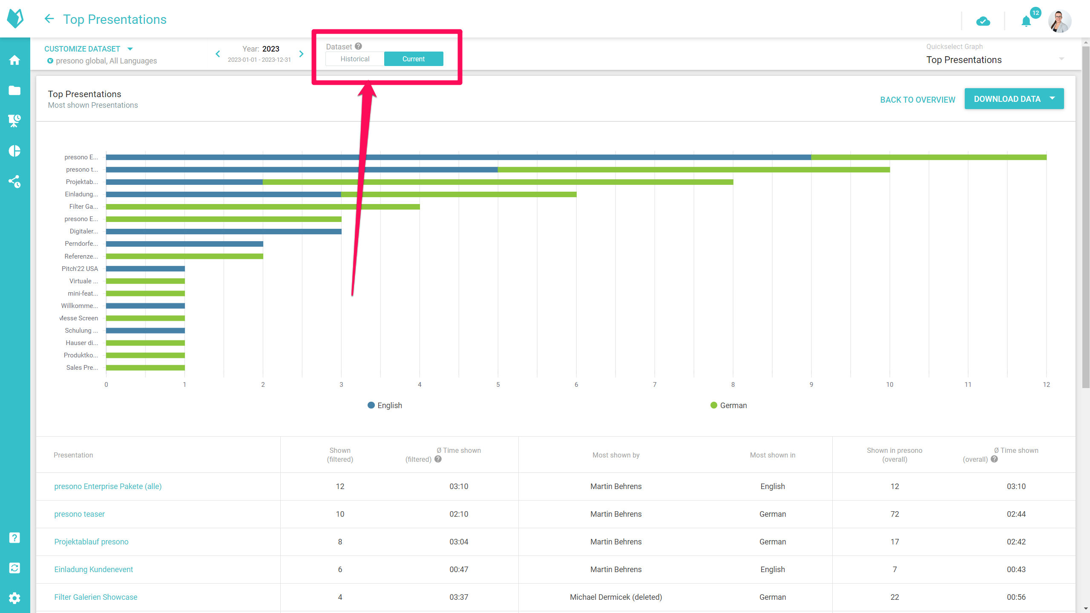Click the sync refresh icon in sidebar
The image size is (1090, 613).
[15, 568]
